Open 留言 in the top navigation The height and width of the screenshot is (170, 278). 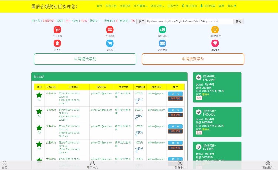221,6
